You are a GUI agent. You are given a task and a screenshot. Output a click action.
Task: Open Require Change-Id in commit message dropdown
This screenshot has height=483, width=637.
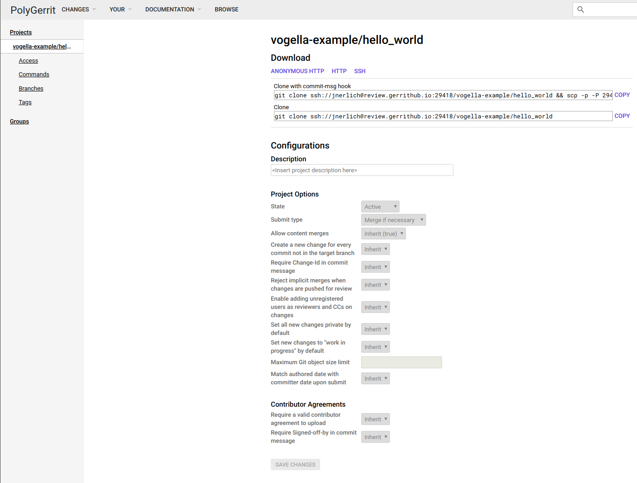pos(375,267)
